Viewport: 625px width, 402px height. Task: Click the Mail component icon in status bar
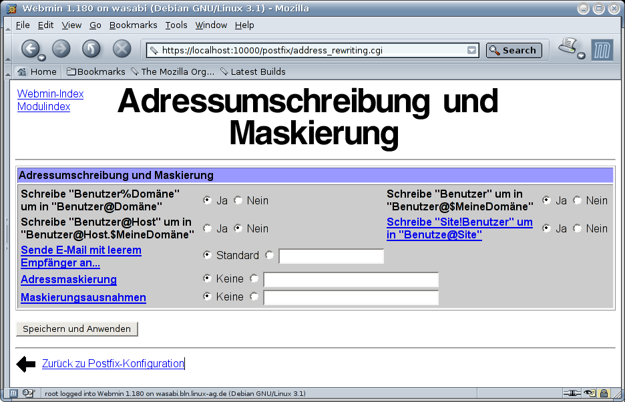29,393
